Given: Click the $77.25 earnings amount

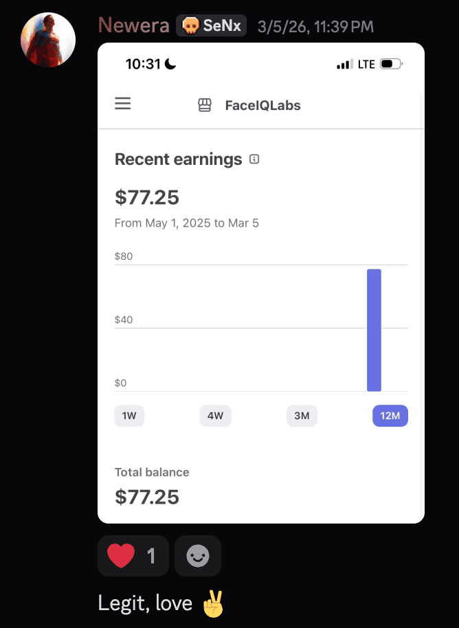Looking at the screenshot, I should click(x=146, y=197).
